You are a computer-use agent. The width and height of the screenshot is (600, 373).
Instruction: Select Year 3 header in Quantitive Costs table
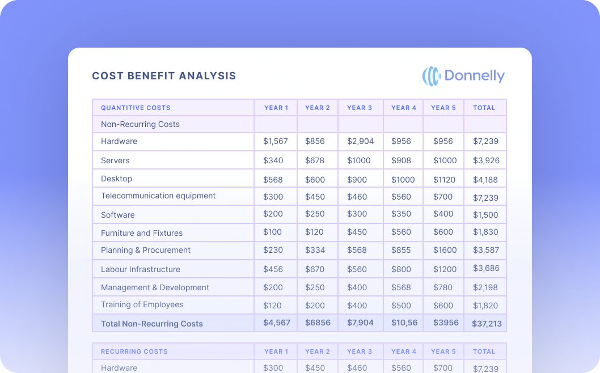pos(360,108)
